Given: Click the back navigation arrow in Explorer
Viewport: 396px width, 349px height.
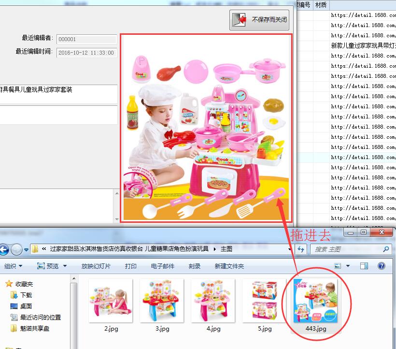Looking at the screenshot, I should [x=4, y=249].
